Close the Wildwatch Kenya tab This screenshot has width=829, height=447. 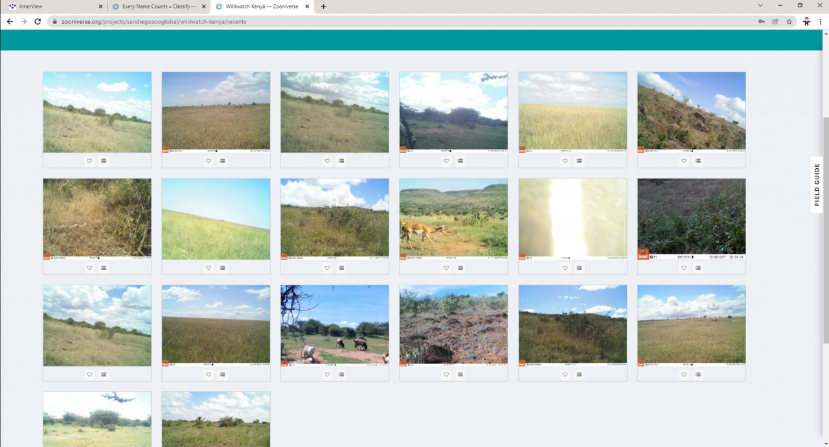pos(307,6)
